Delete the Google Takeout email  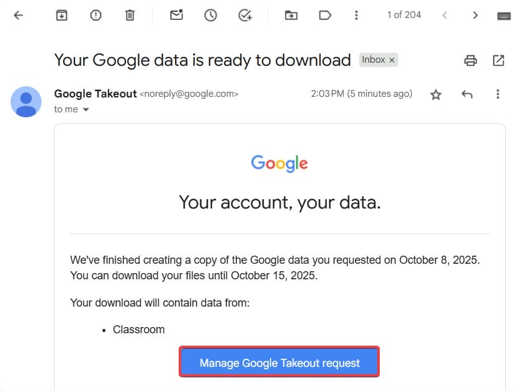[x=130, y=16]
